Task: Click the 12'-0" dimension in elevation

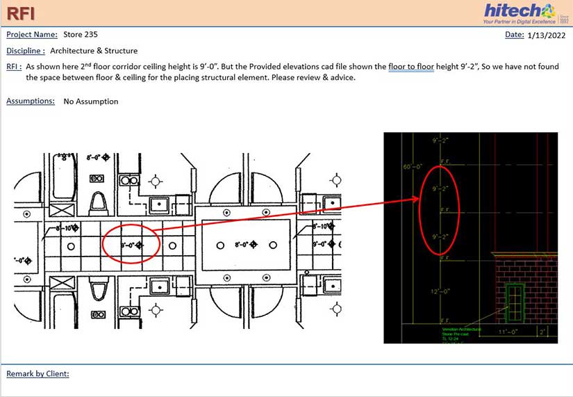Action: 440,291
